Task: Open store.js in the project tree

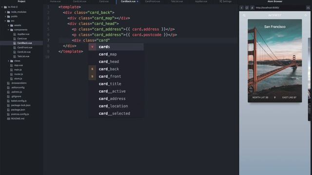Action: pyautogui.click(x=18, y=79)
